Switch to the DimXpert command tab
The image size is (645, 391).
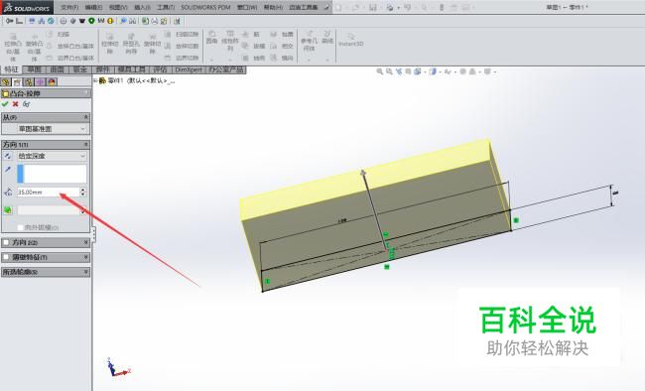[189, 69]
